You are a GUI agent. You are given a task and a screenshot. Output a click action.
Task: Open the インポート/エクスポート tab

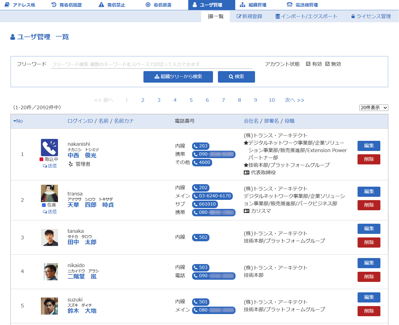click(306, 16)
